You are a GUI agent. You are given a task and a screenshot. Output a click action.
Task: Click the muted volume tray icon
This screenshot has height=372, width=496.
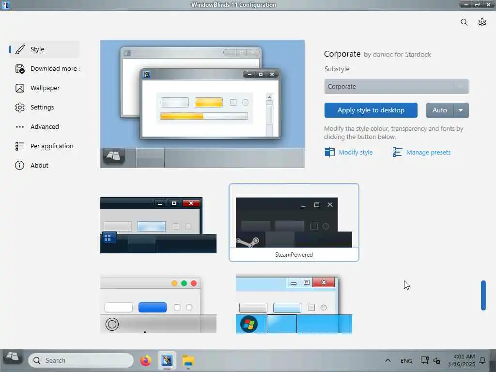[437, 360]
